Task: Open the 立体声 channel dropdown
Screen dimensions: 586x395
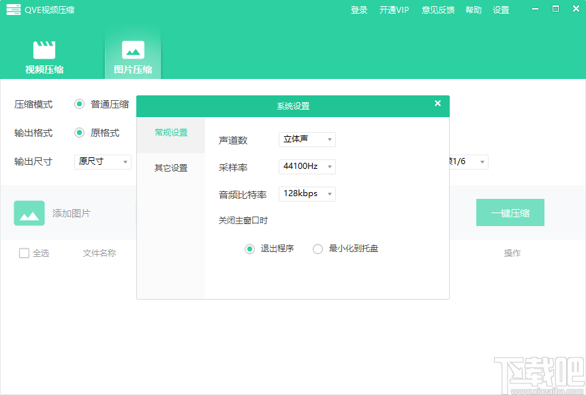Action: pyautogui.click(x=307, y=139)
